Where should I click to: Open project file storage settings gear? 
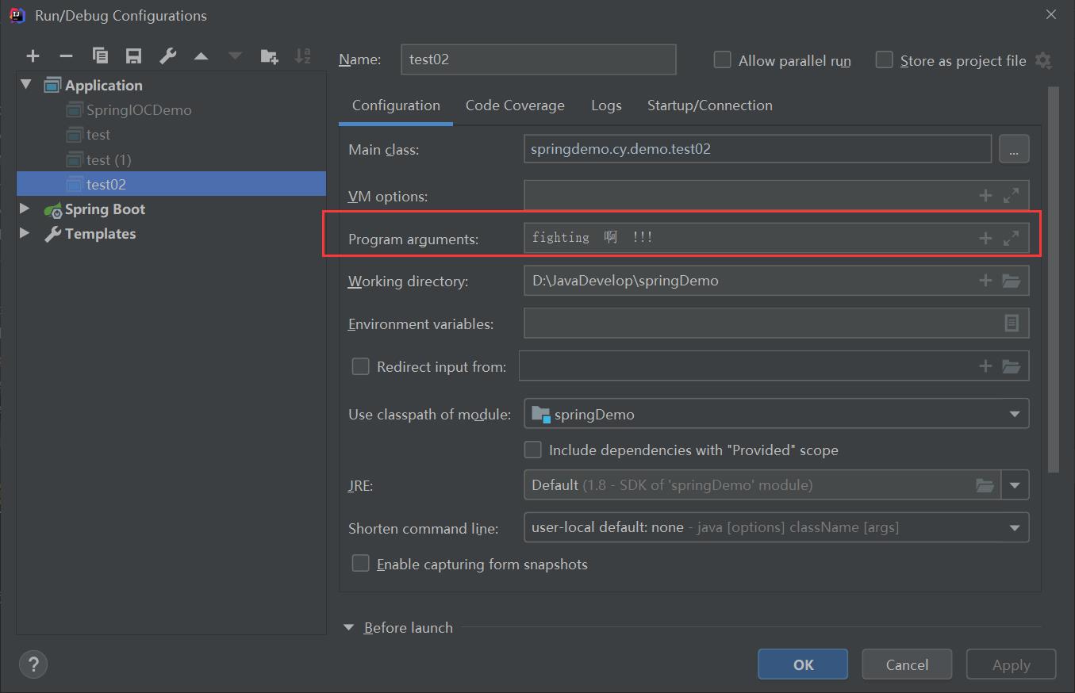(x=1043, y=60)
